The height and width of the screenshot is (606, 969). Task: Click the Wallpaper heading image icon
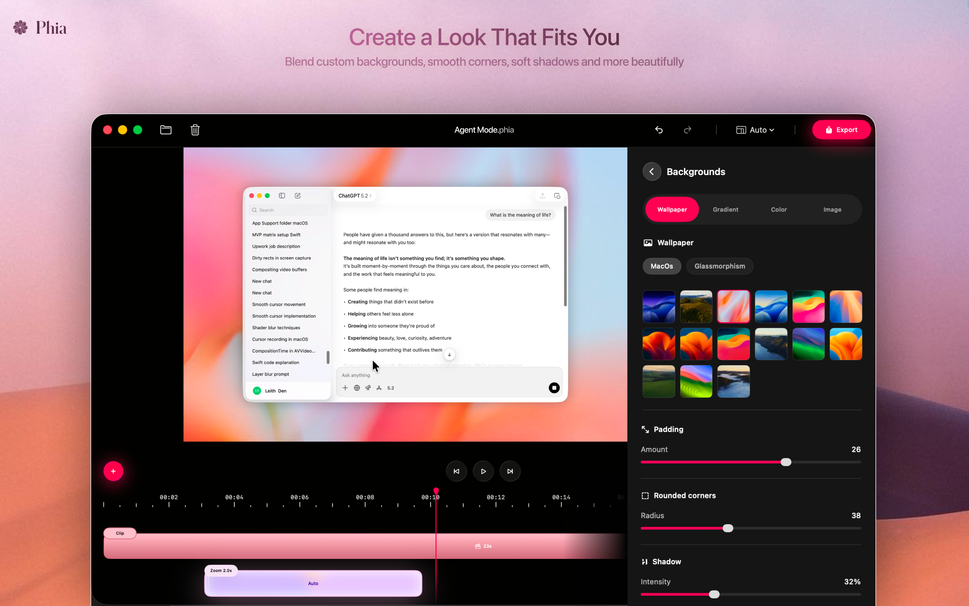click(649, 242)
